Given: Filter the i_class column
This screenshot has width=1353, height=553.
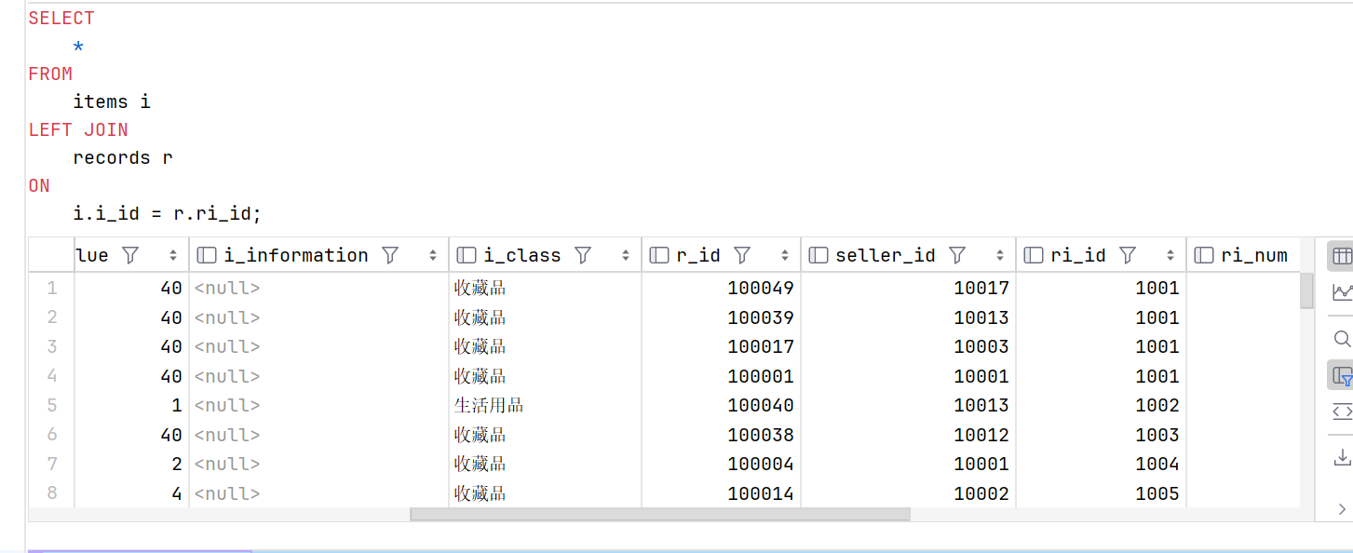Looking at the screenshot, I should [x=583, y=255].
